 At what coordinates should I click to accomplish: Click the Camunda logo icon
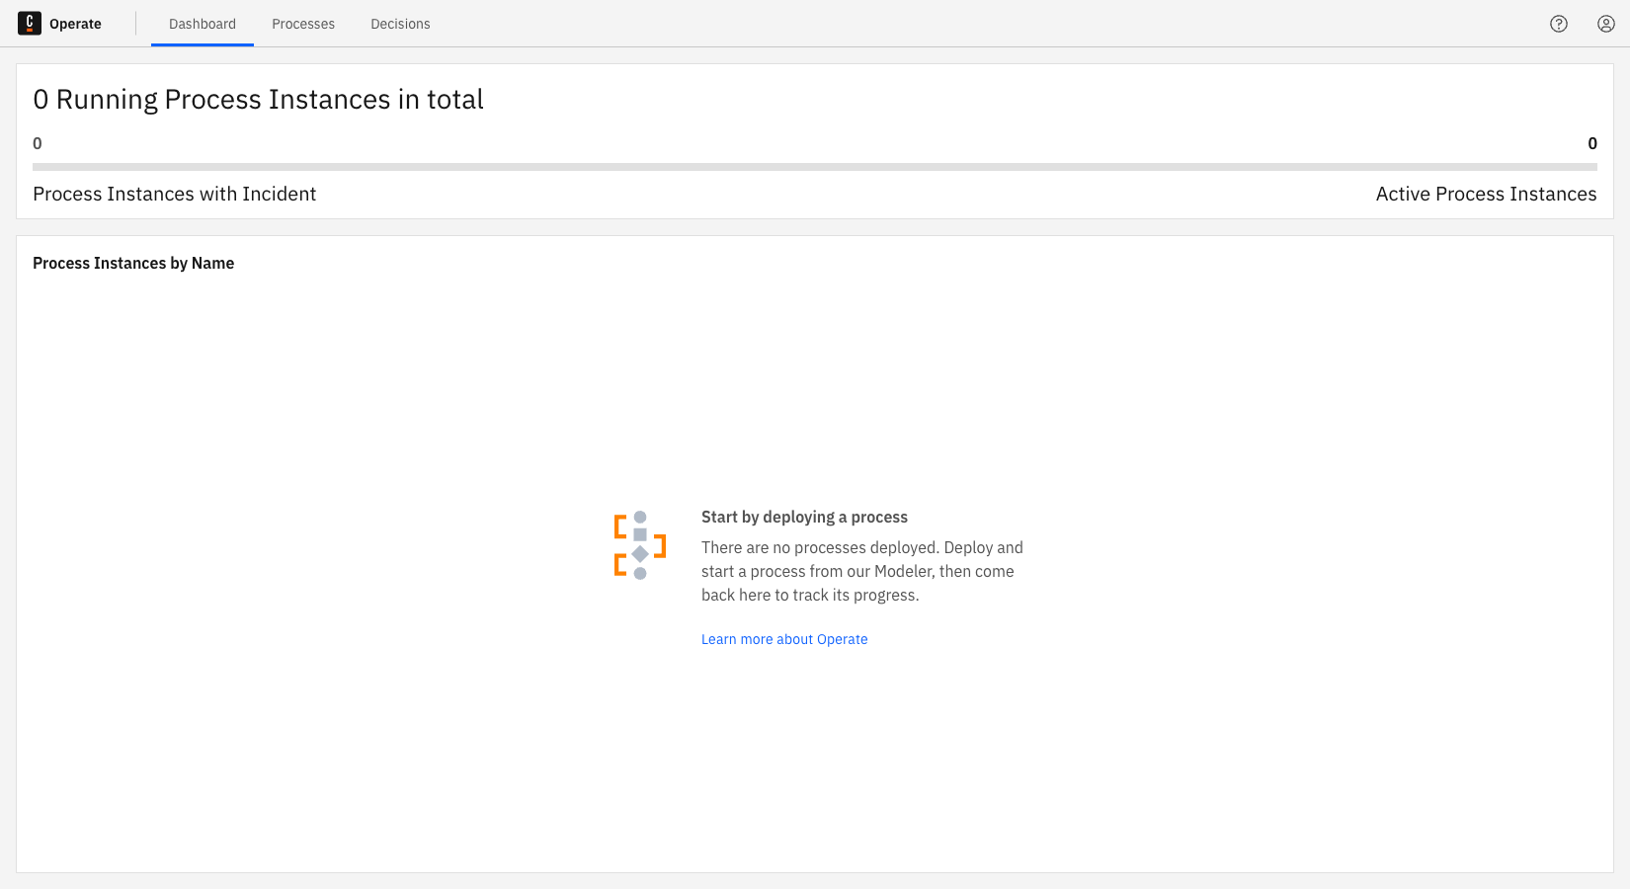(30, 24)
